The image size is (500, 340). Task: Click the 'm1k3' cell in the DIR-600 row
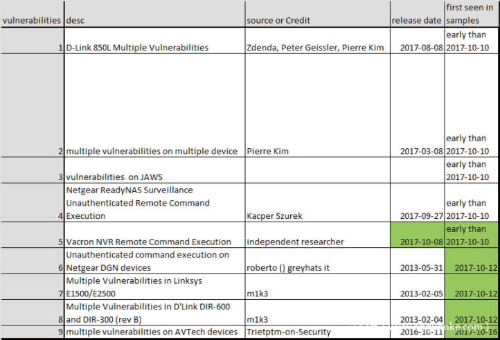[x=318, y=312]
